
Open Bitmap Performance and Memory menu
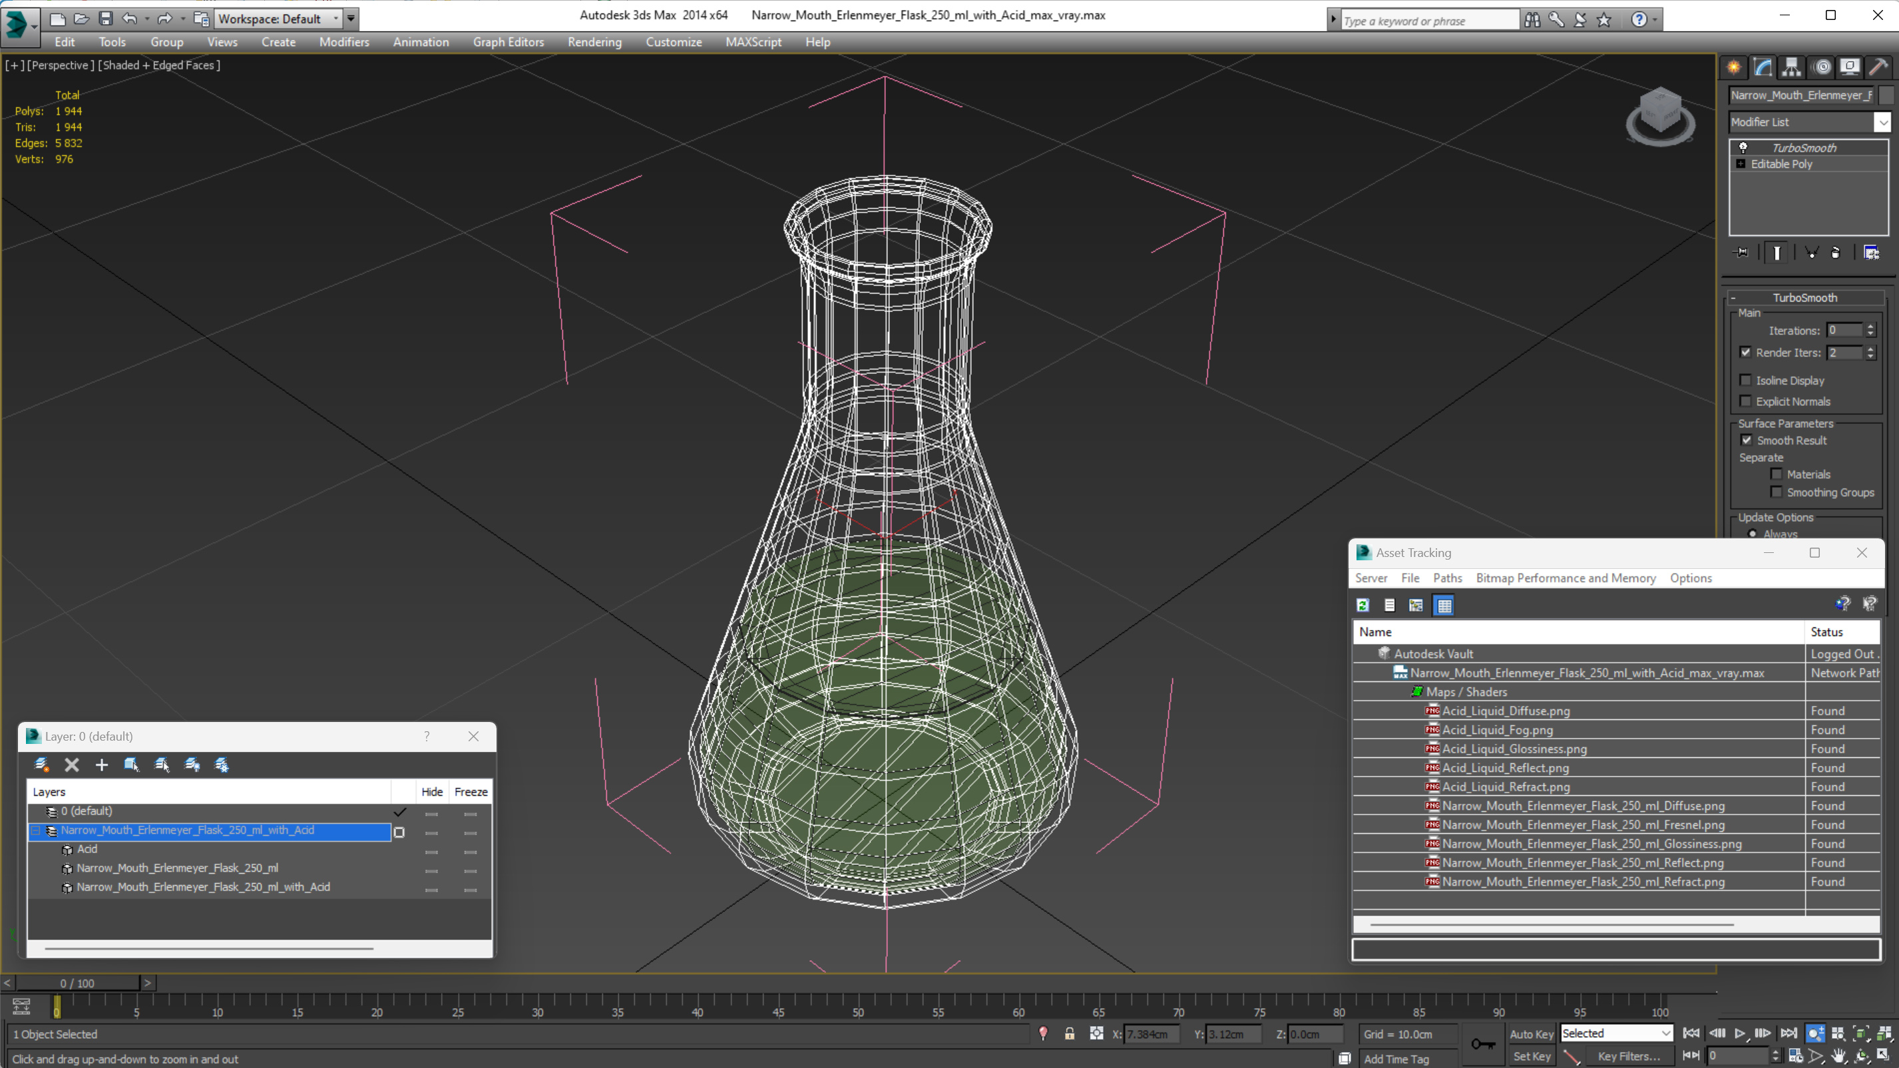tap(1566, 578)
